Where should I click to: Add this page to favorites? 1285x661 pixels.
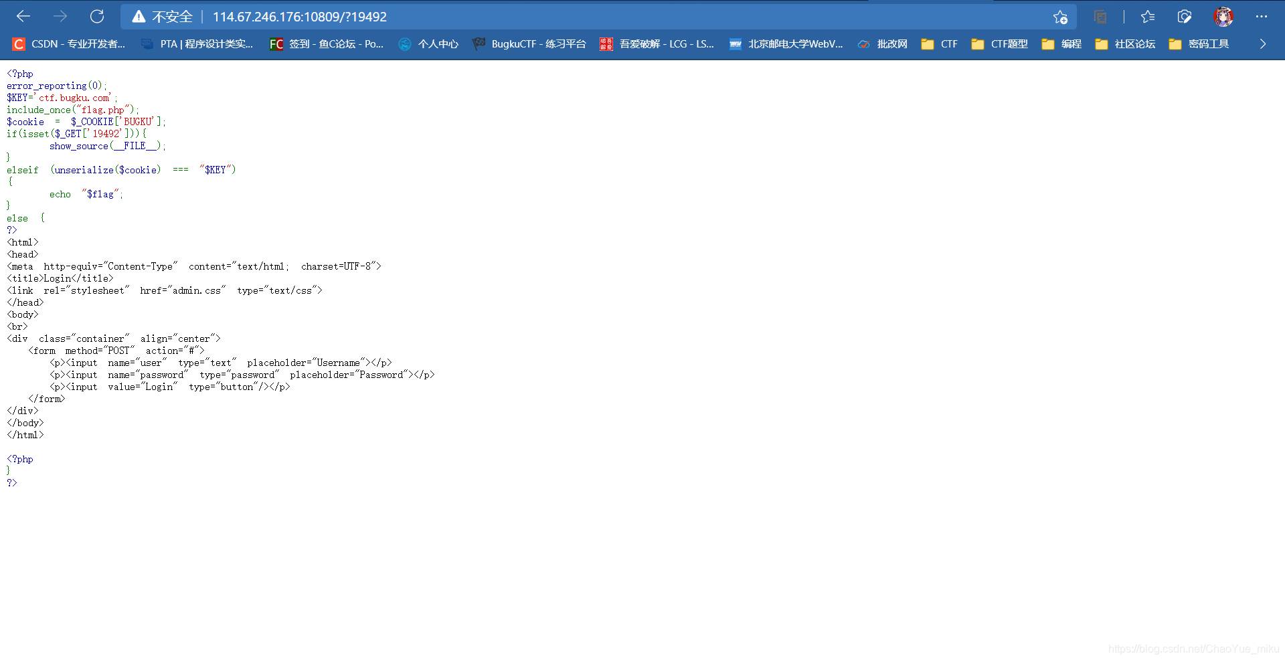(1059, 17)
